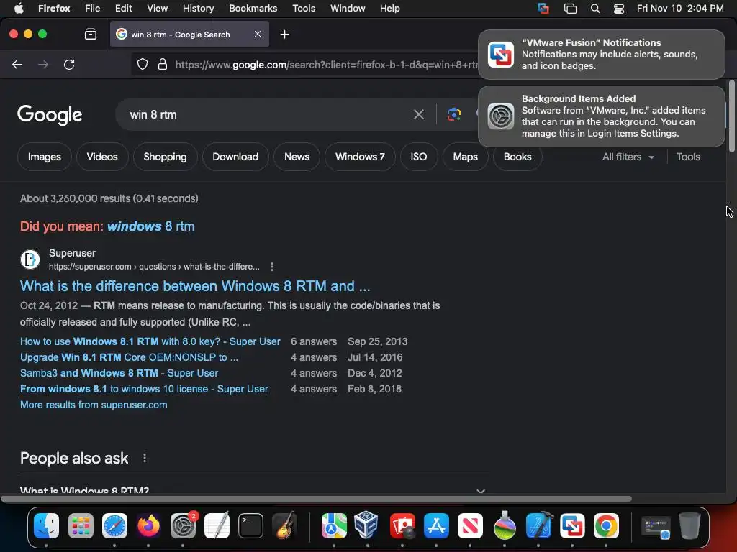
Task: Open How to use Windows 8.1 RTM link
Action: click(x=150, y=341)
